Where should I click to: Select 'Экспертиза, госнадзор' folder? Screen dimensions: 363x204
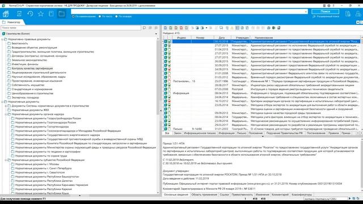coord(25,97)
